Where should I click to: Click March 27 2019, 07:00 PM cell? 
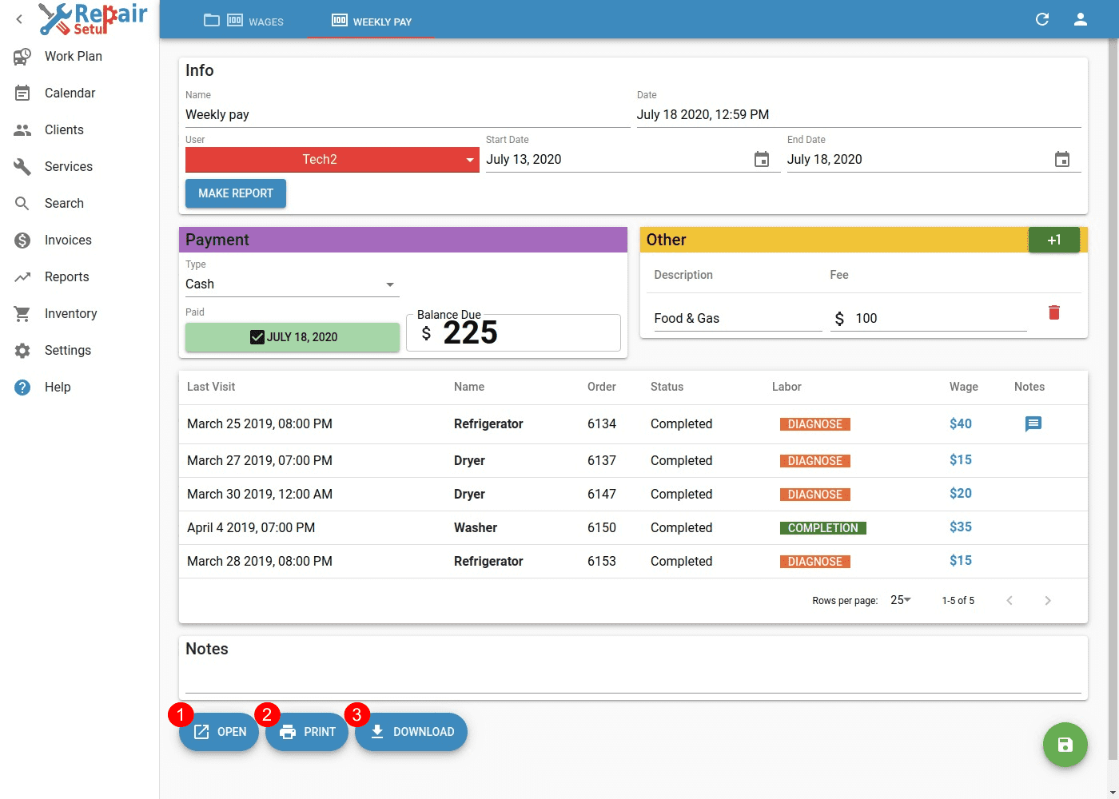tap(260, 460)
